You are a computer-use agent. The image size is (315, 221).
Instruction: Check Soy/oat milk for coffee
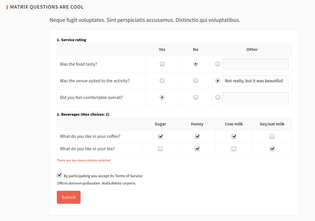(272, 136)
